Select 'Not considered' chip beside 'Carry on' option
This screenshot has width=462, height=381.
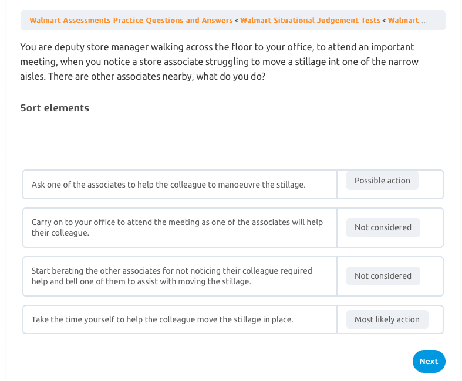[x=383, y=227]
